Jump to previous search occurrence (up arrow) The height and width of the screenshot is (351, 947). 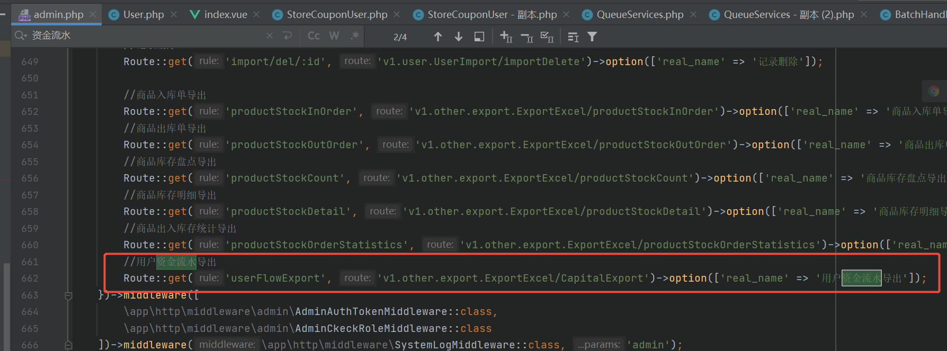coord(437,37)
